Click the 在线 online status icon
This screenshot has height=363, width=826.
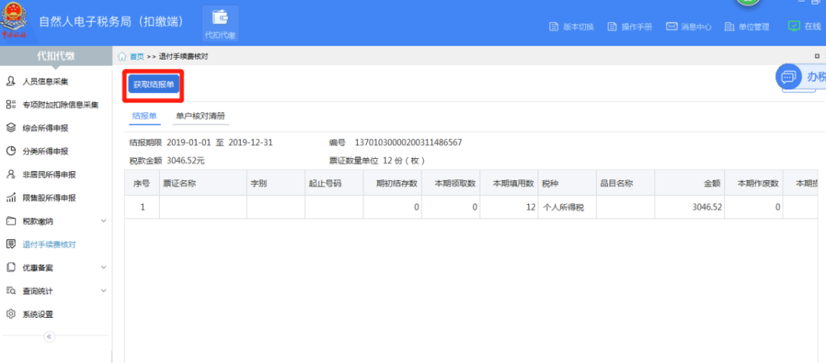coord(794,26)
